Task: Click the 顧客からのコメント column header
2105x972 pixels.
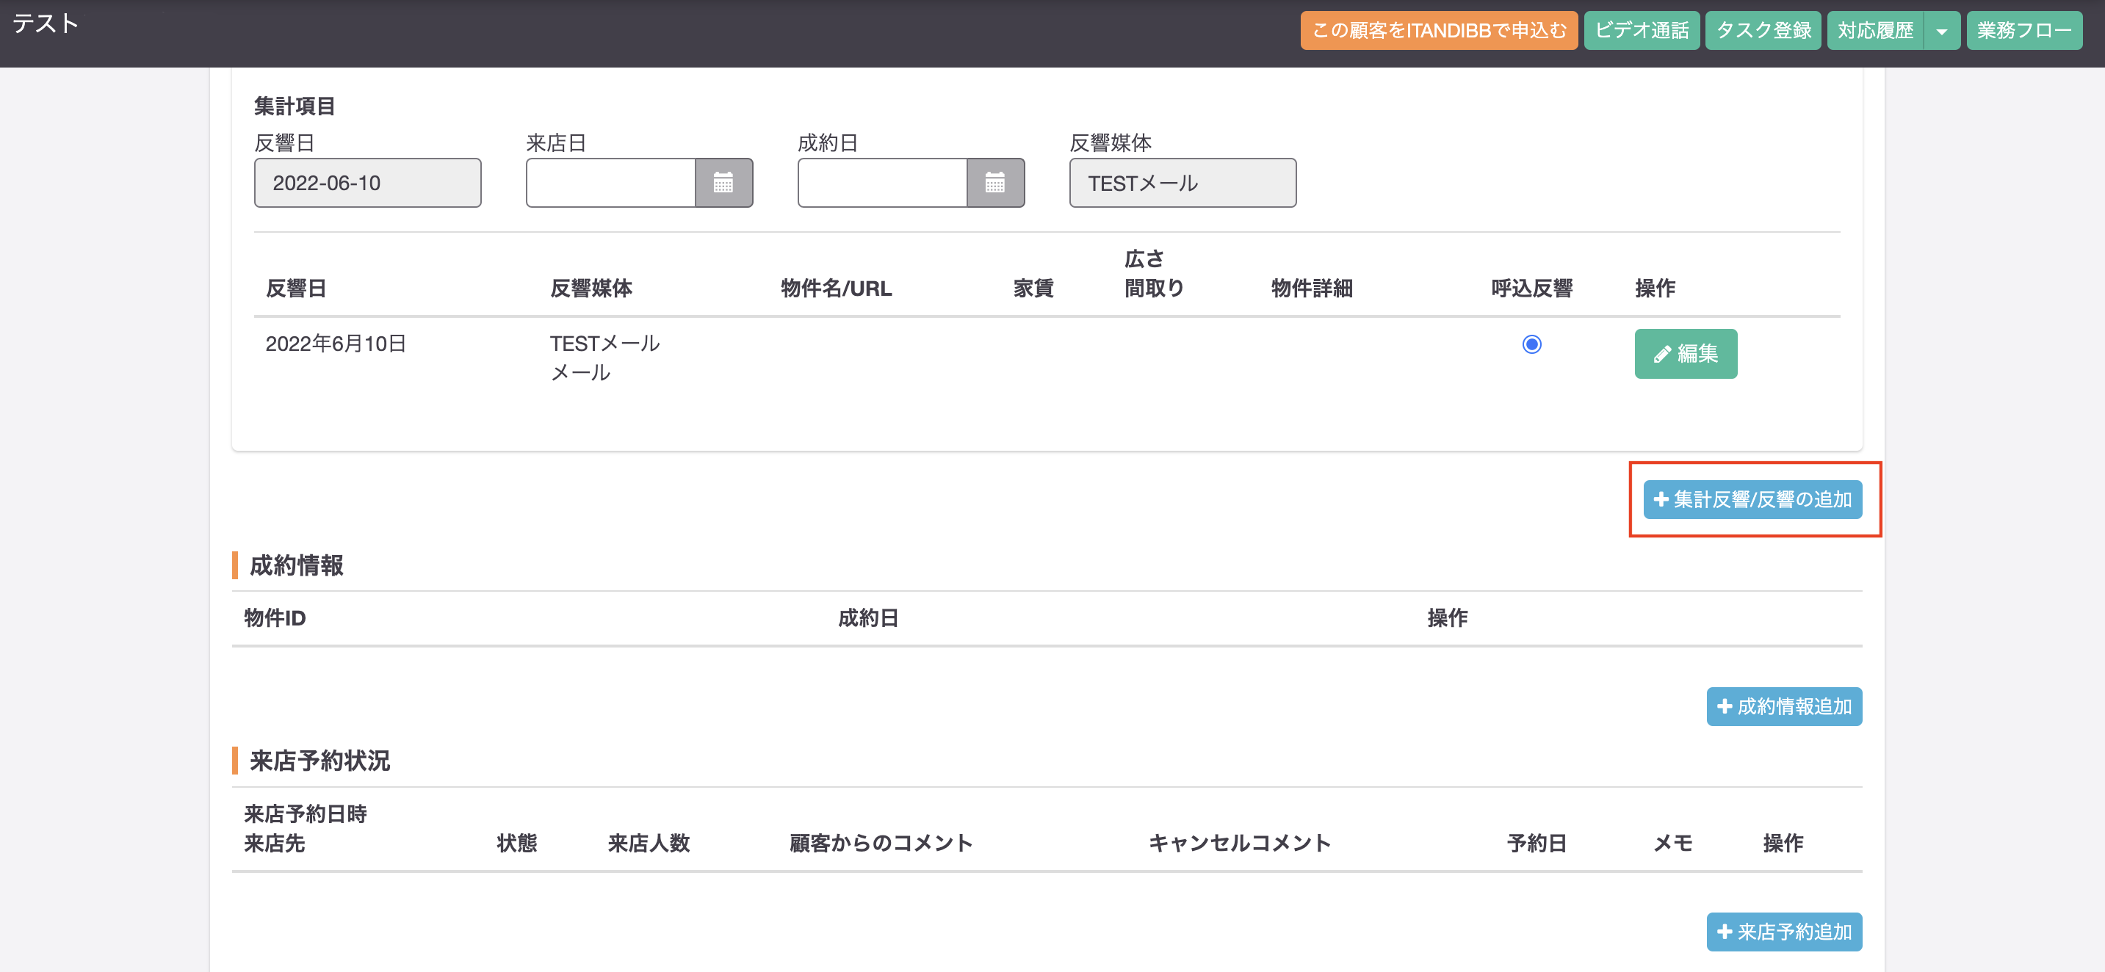Action: [x=881, y=843]
